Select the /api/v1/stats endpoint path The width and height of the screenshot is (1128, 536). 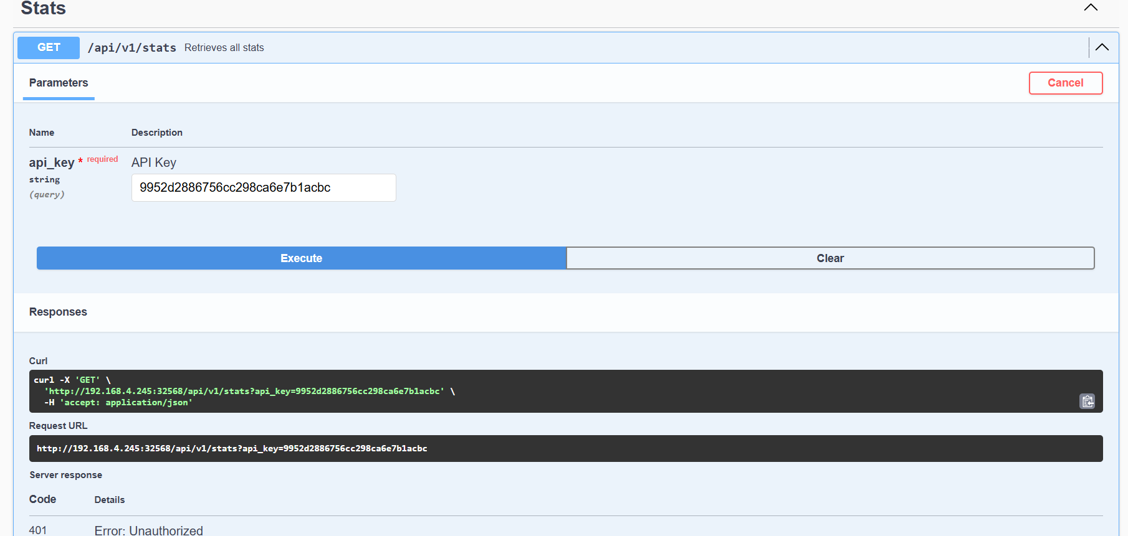pos(132,48)
